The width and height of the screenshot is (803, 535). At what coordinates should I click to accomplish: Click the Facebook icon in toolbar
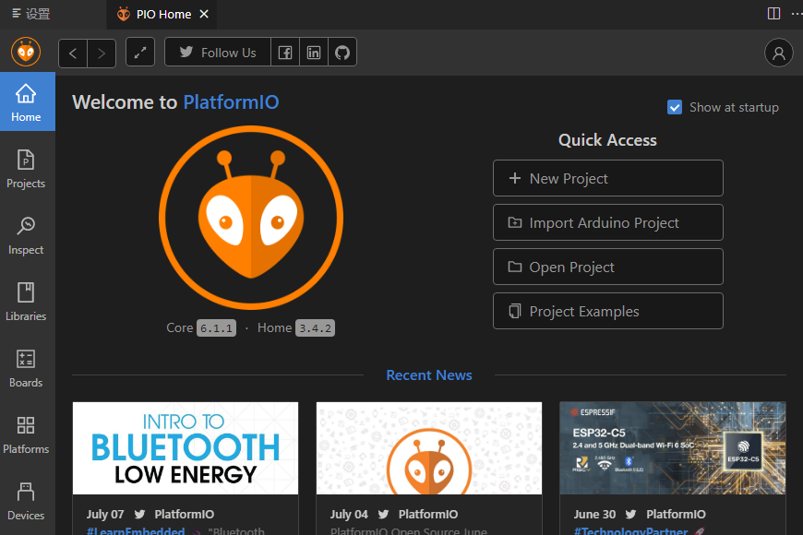coord(285,53)
